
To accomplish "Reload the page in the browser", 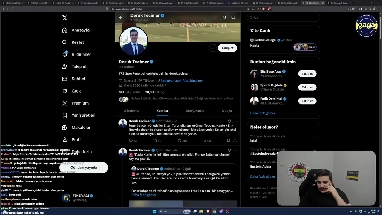I will pos(12,9).
